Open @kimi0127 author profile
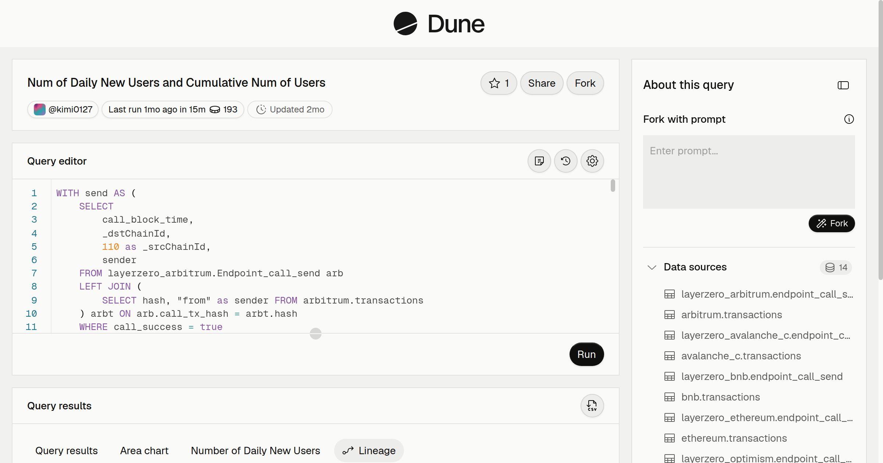883x463 pixels. (x=63, y=110)
